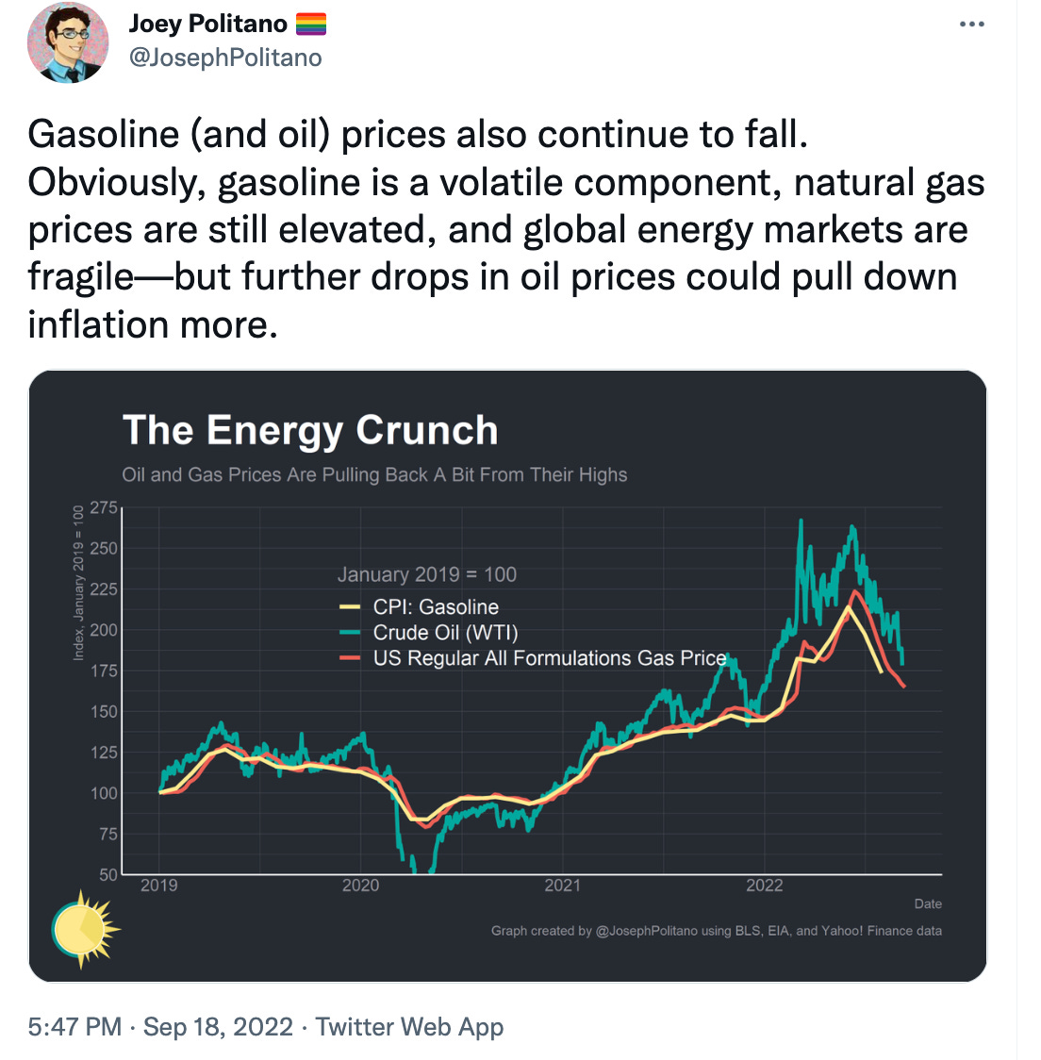Click Joey Politano's profile avatar

68,43
